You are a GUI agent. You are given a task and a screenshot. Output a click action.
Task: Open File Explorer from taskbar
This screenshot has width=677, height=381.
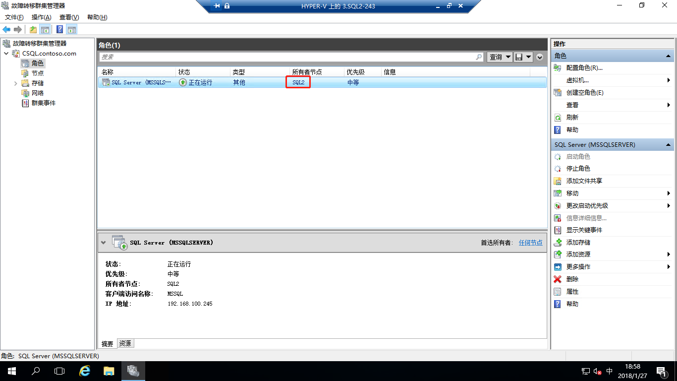point(109,371)
